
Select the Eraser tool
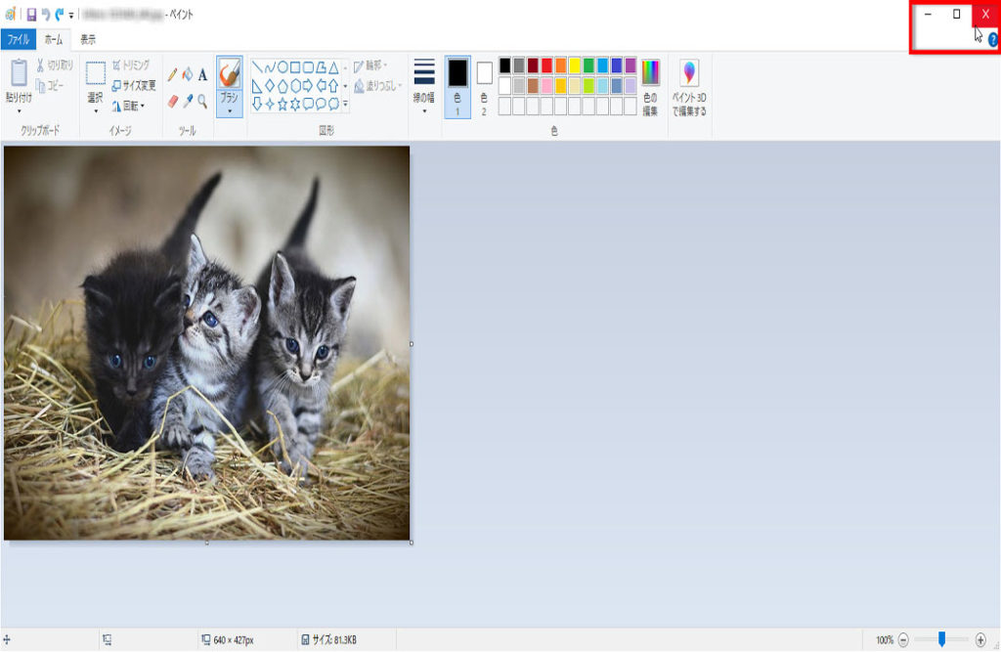(x=173, y=101)
